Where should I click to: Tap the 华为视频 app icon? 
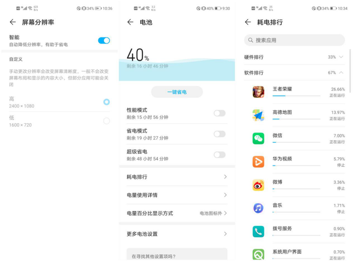(x=258, y=162)
